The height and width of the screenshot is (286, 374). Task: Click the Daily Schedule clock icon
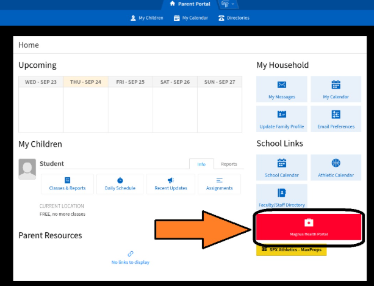[120, 180]
